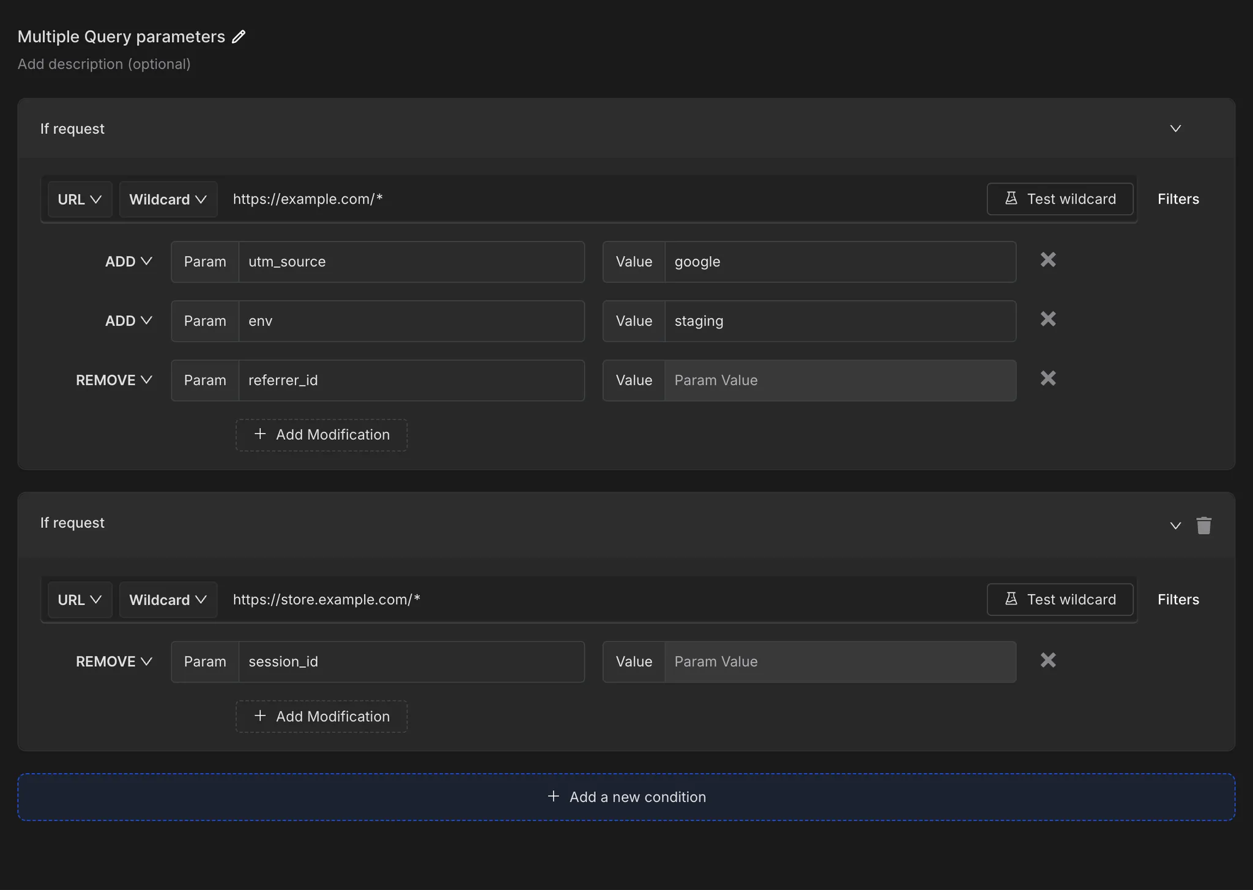Open REMOVE action dropdown for referrer_id
The width and height of the screenshot is (1253, 890).
(114, 380)
